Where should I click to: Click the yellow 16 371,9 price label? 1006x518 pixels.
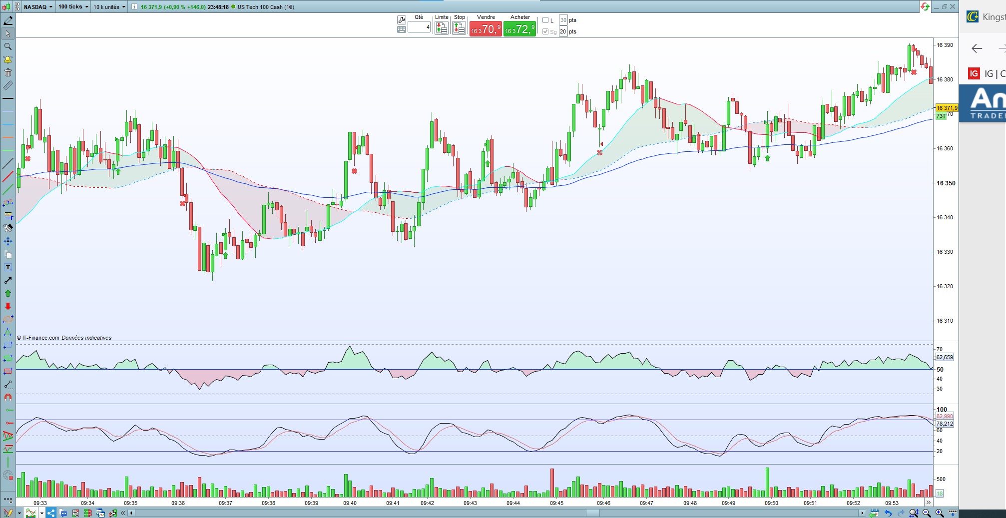tap(947, 108)
